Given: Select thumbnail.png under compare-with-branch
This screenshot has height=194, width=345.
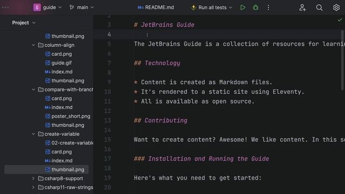Looking at the screenshot, I should pyautogui.click(x=68, y=125).
